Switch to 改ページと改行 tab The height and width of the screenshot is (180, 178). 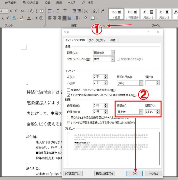[x=97, y=40]
